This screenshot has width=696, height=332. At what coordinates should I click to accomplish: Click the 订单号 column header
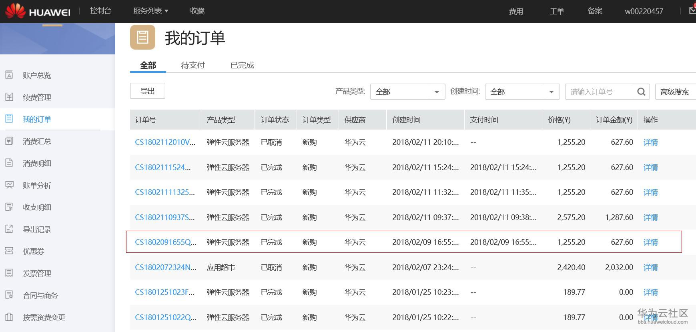point(165,120)
